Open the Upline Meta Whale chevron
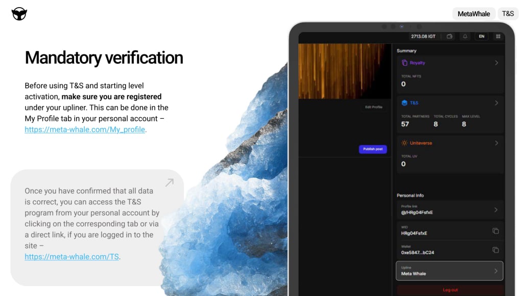 coord(496,271)
